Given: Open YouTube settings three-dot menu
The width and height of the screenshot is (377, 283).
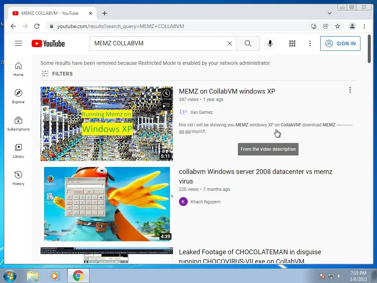Looking at the screenshot, I should pos(310,43).
